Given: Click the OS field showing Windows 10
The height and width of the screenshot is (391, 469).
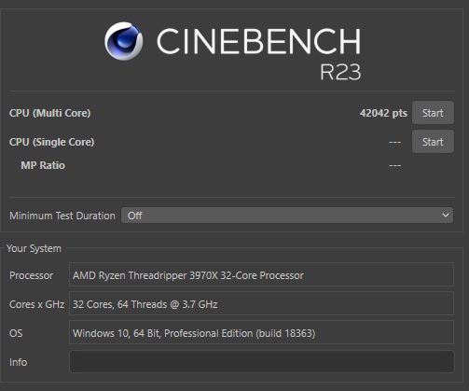Looking at the screenshot, I should [x=261, y=332].
